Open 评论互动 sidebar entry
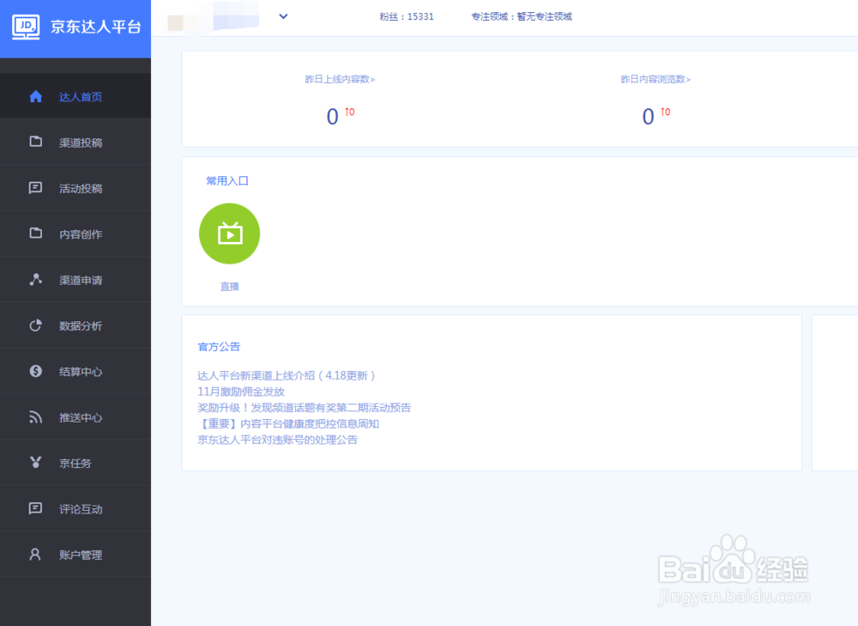This screenshot has width=858, height=626. (x=76, y=509)
